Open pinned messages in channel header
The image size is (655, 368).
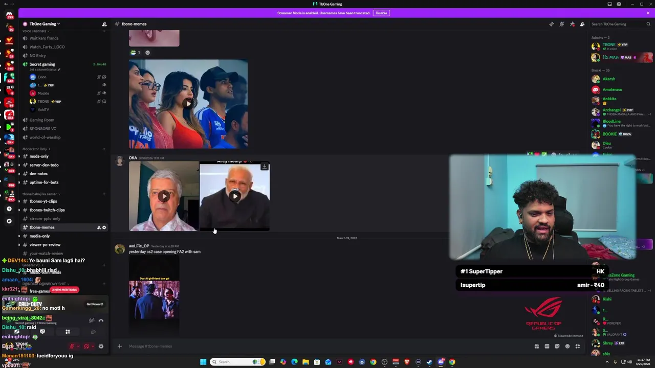(572, 24)
